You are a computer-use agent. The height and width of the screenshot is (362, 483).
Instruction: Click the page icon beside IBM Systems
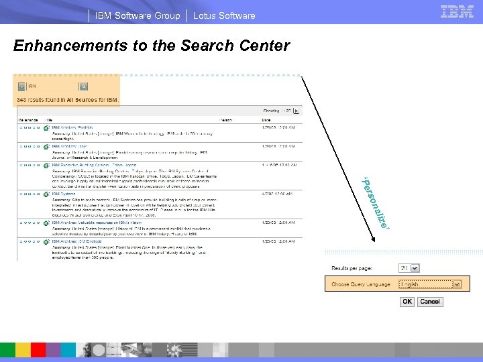(46, 194)
